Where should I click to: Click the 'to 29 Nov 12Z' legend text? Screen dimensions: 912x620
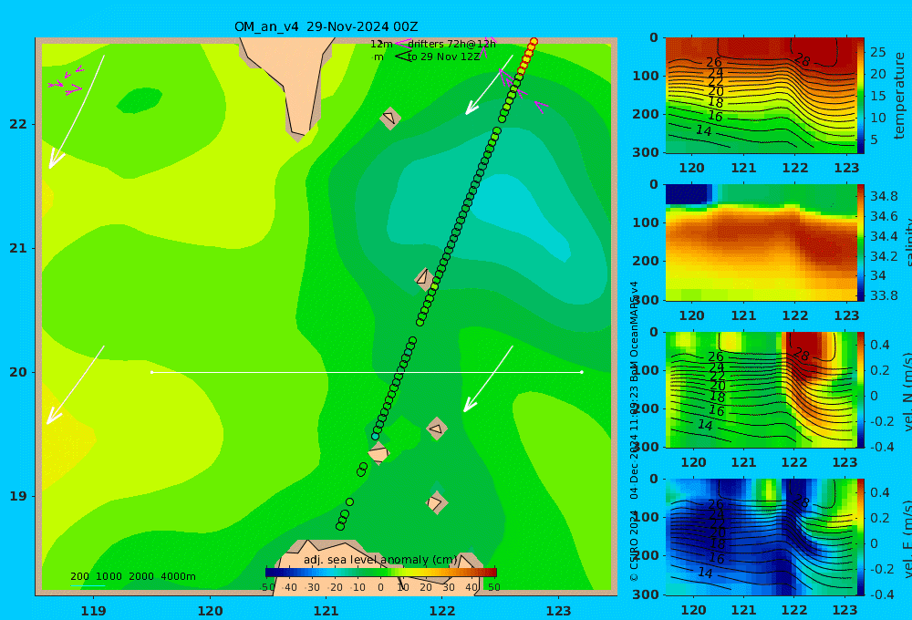tap(443, 57)
